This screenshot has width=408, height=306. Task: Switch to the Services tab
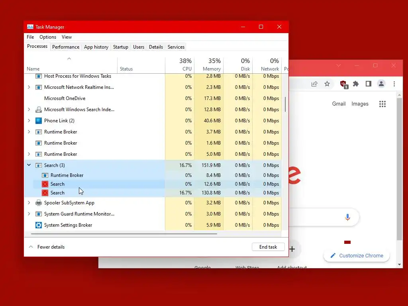[176, 47]
